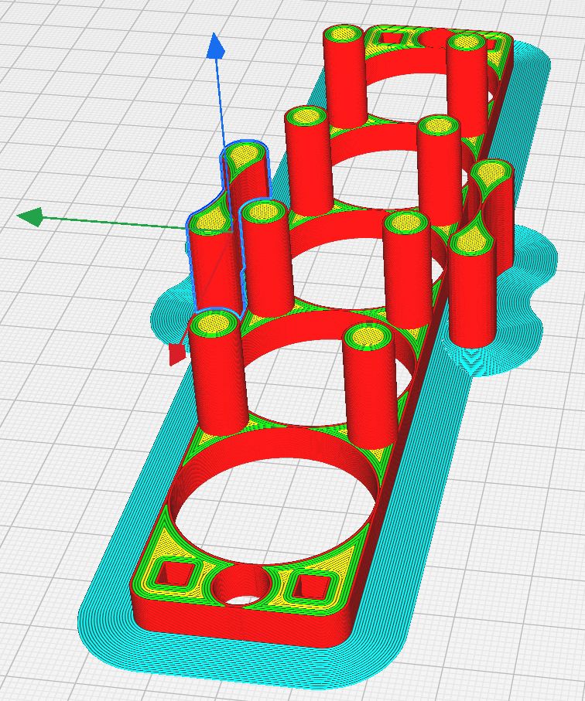This screenshot has width=585, height=701.
Task: Grab the red X-axis move handle
Action: coord(176,354)
